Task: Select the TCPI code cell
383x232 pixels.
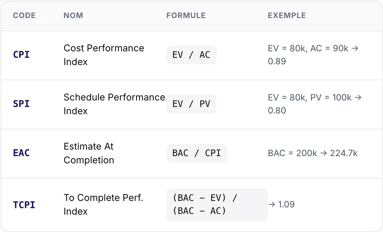Action: (x=24, y=205)
